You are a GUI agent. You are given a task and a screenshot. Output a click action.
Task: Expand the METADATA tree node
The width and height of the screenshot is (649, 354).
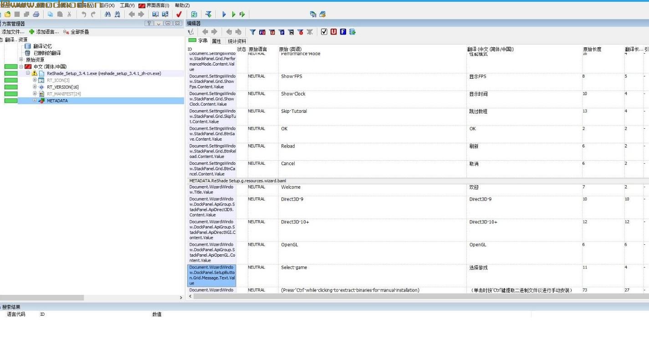click(35, 101)
